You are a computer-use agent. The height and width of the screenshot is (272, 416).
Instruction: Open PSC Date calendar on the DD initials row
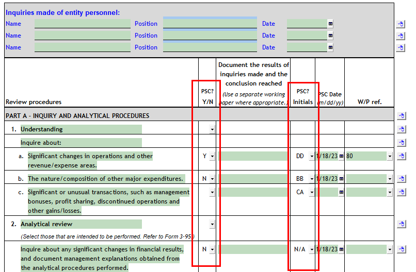click(342, 156)
